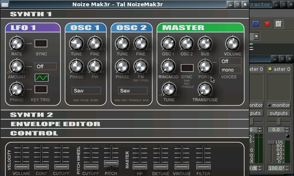Click the Velocity CONT slider
Screen dimensions: 294x176
[41, 166]
